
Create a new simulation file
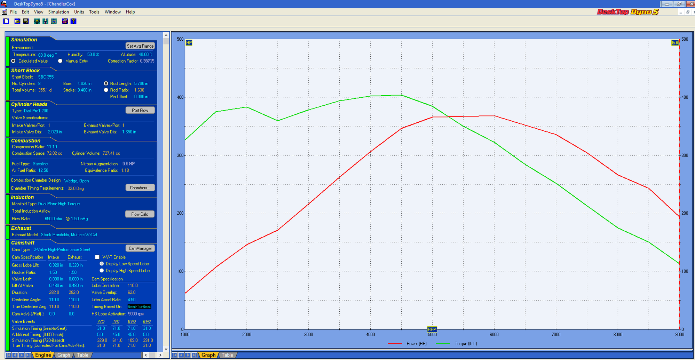pos(6,21)
